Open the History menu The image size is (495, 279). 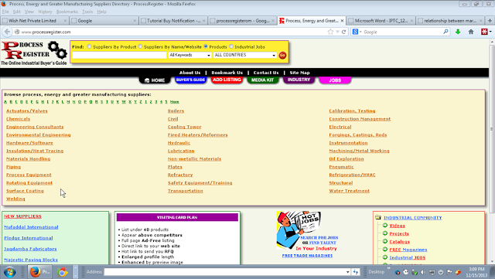click(x=45, y=12)
